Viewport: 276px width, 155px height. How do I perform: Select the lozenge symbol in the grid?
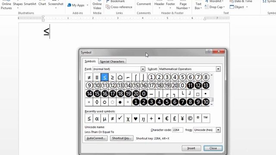click(97, 102)
